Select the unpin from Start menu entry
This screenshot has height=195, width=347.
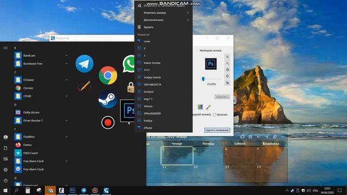(163, 6)
